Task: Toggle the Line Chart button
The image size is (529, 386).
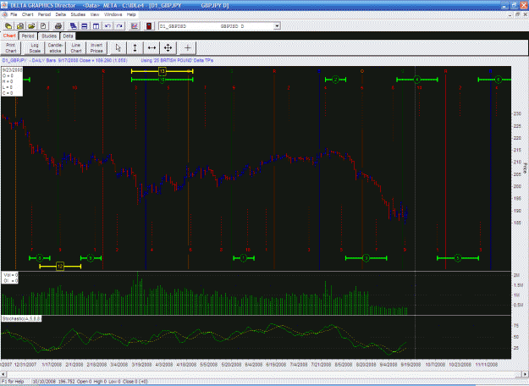Action: 76,48
